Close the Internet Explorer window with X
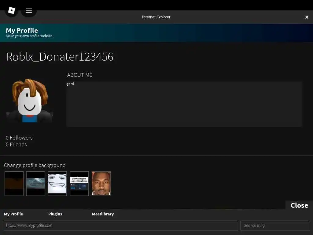Screen dimensions: 313x235 307,17
